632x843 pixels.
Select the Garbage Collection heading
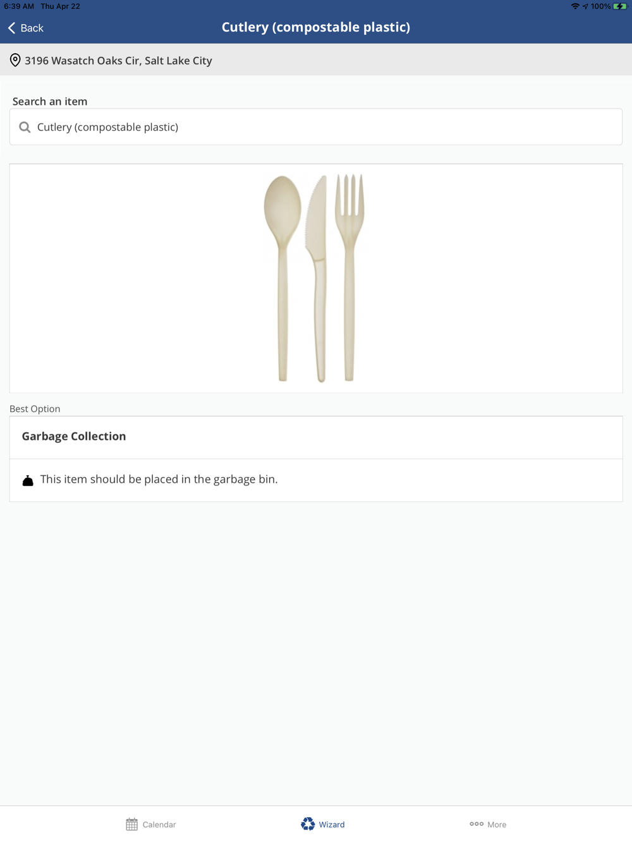pyautogui.click(x=74, y=436)
